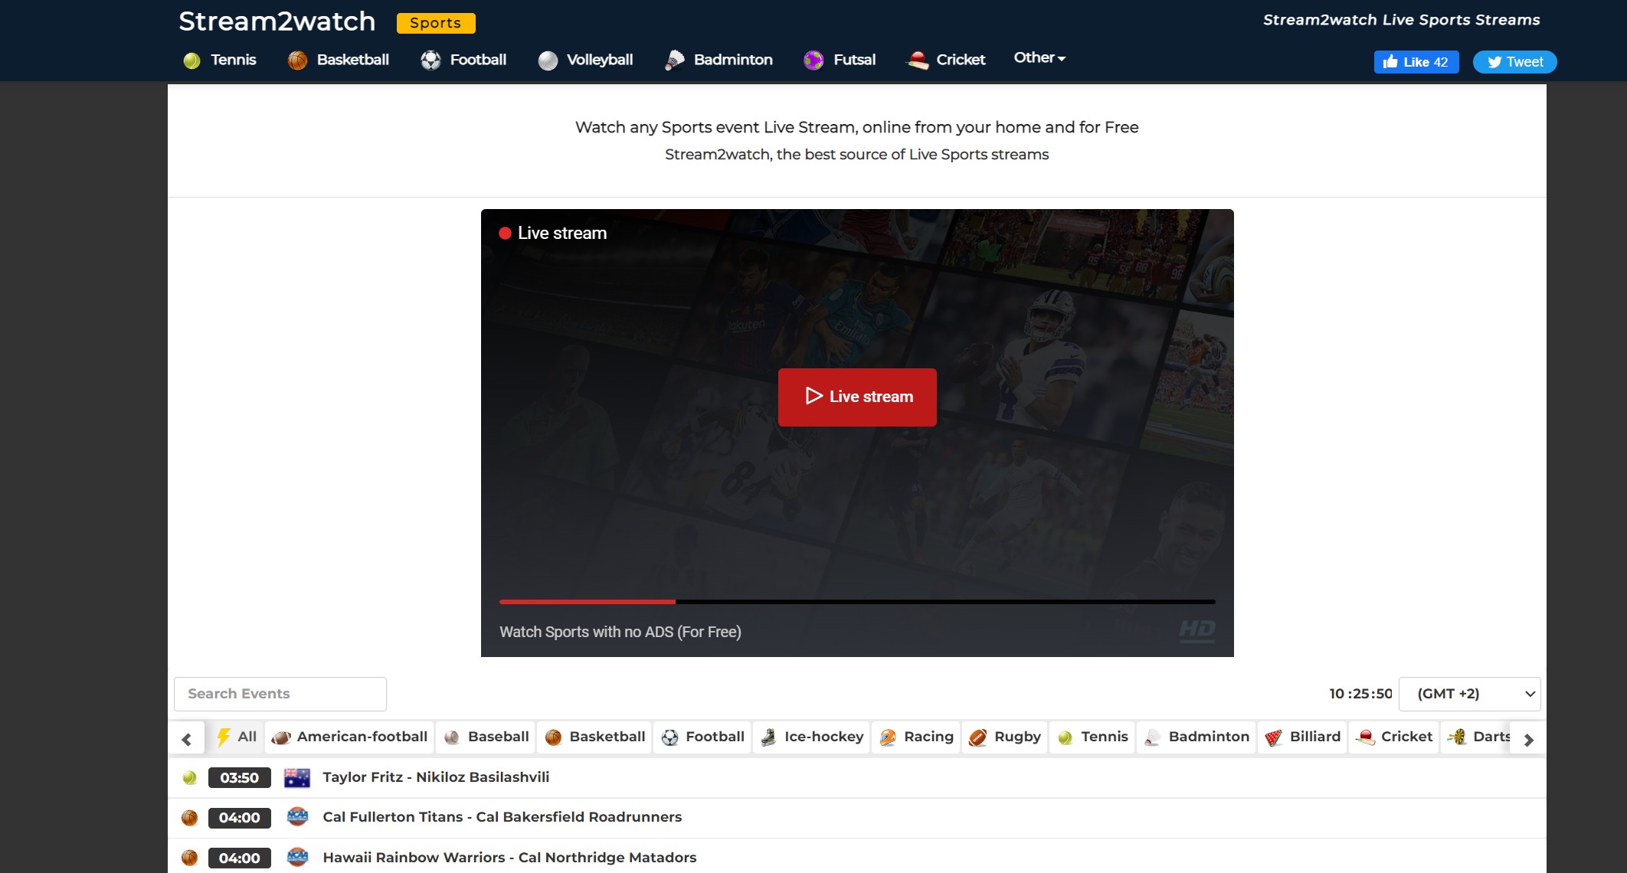The width and height of the screenshot is (1627, 873).
Task: Click the basketball icon in Cal Fullerton row
Action: pyautogui.click(x=189, y=818)
